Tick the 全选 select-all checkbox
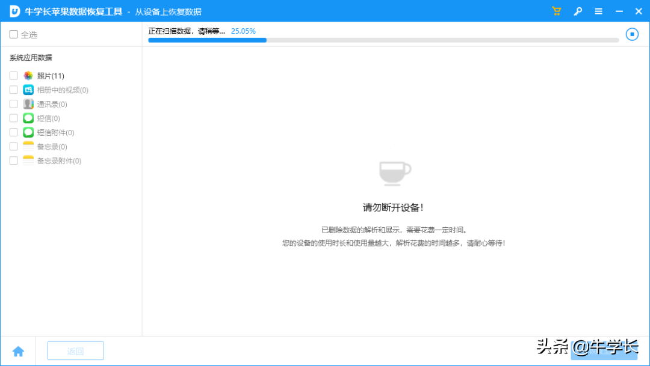The image size is (650, 366). [x=14, y=34]
